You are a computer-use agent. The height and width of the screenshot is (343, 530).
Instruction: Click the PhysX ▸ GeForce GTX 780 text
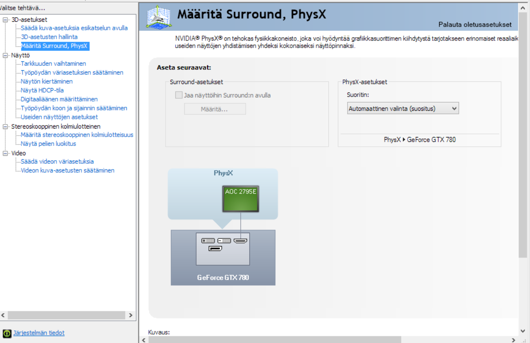[420, 140]
